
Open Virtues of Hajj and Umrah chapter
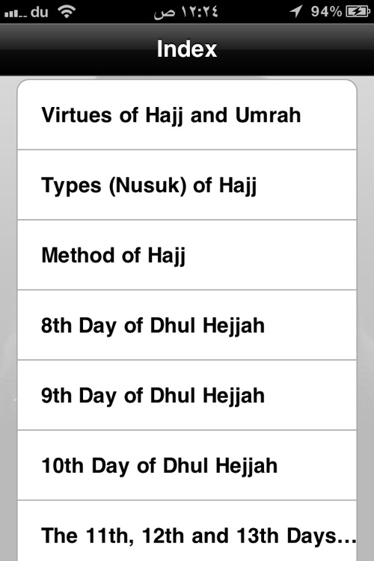point(187,115)
